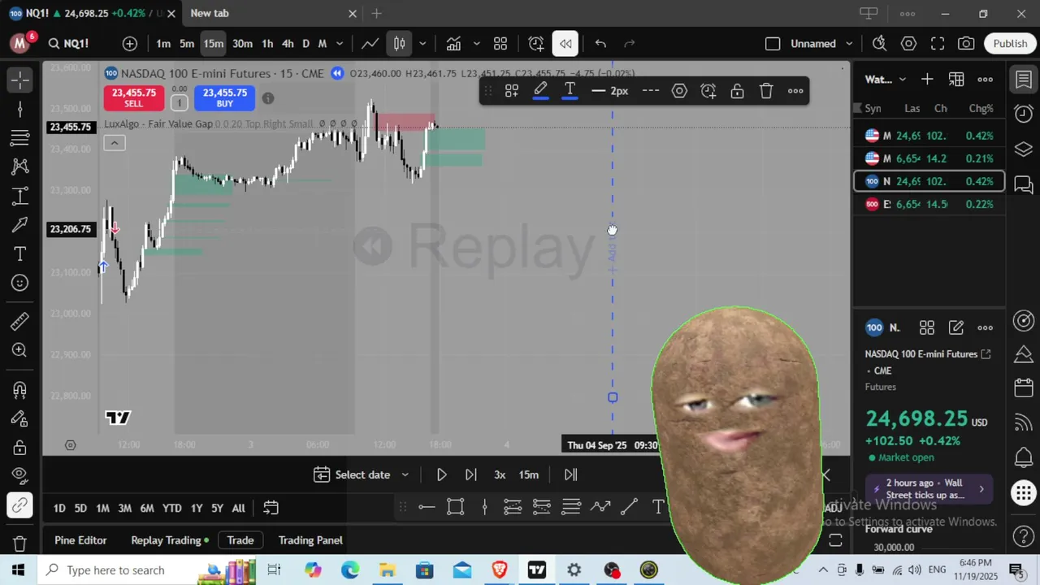Toggle stay in drawing mode
Screen dimensions: 1040x585
pyautogui.click(x=20, y=418)
